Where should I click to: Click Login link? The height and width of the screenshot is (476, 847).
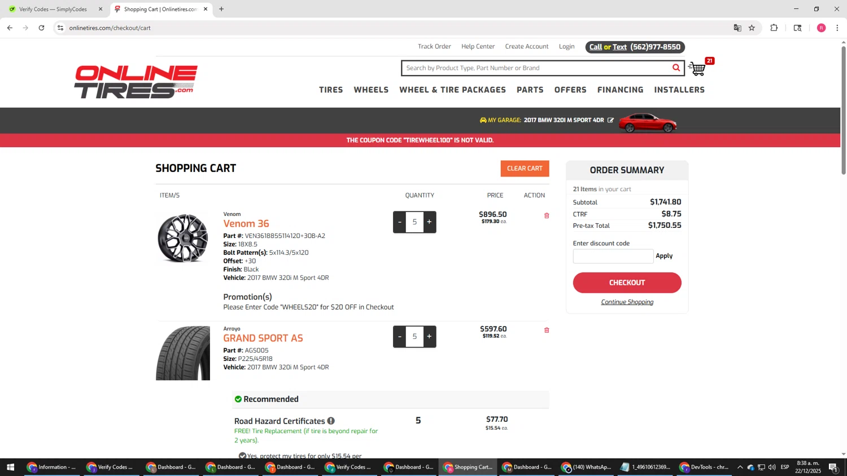(566, 47)
